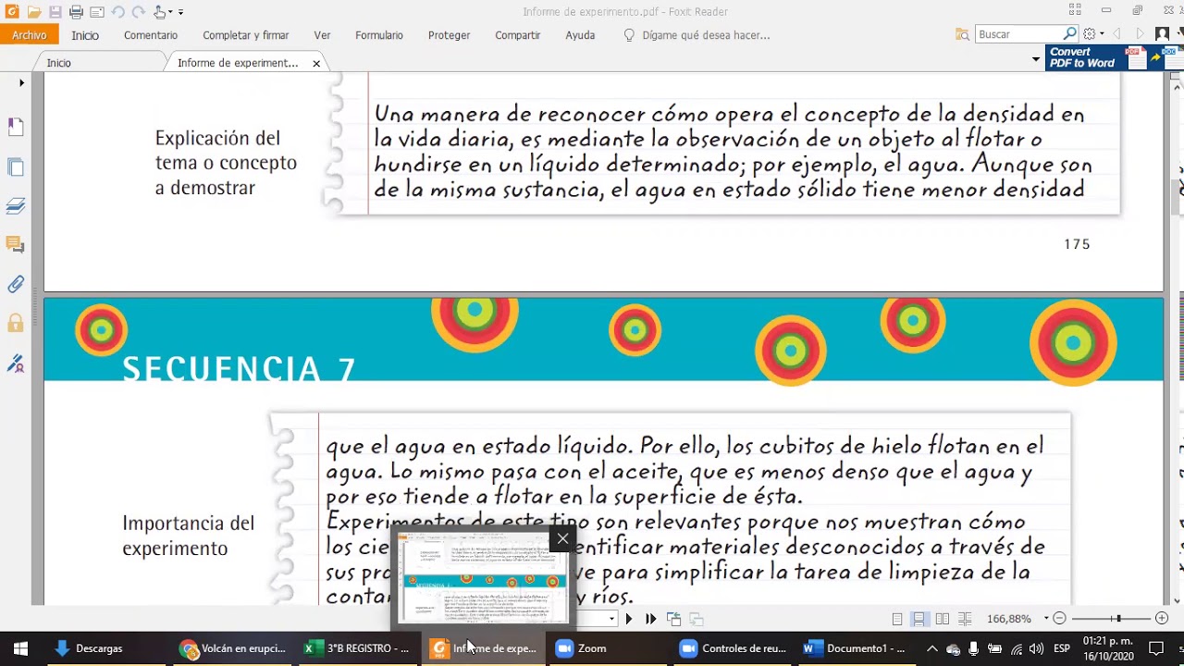Switch to the Inicio ribbon tab
The width and height of the screenshot is (1184, 666).
click(85, 35)
